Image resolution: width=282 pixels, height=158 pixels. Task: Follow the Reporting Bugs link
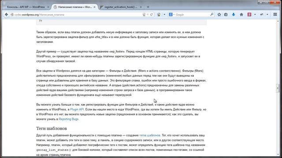(69, 119)
